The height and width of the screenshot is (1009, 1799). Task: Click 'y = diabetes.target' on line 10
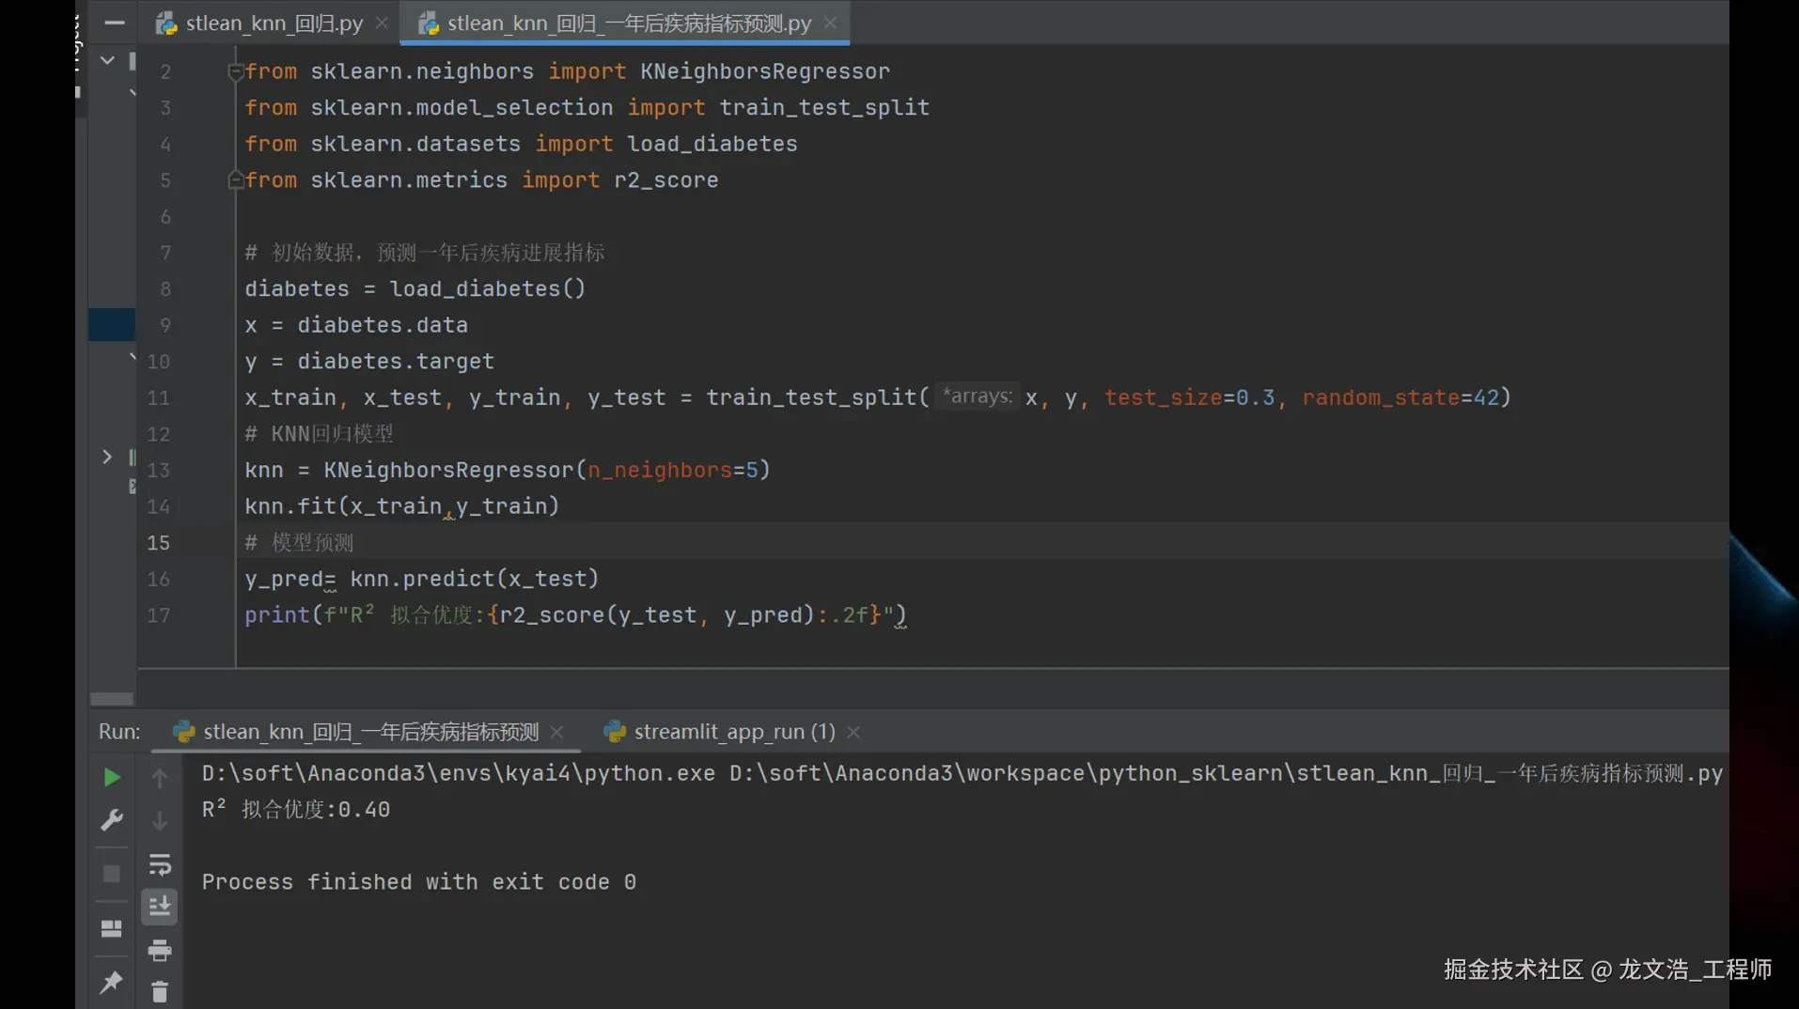pyautogui.click(x=369, y=361)
